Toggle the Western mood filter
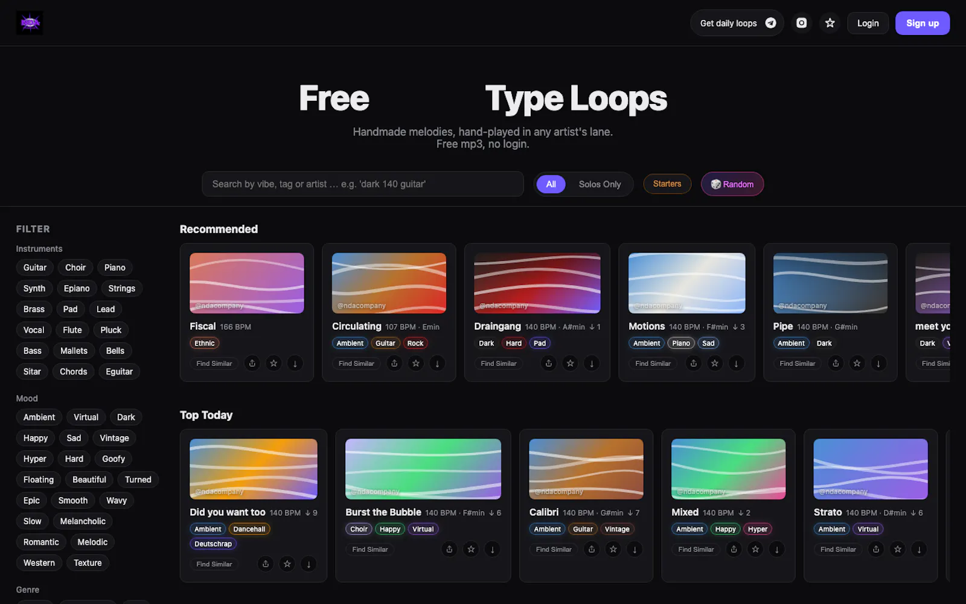 tap(39, 563)
